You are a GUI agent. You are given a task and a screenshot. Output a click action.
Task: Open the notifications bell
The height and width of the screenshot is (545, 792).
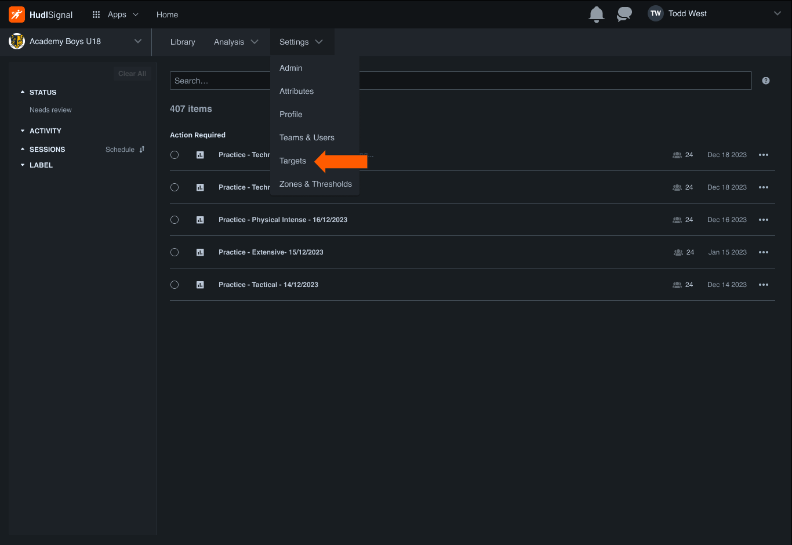click(x=596, y=14)
